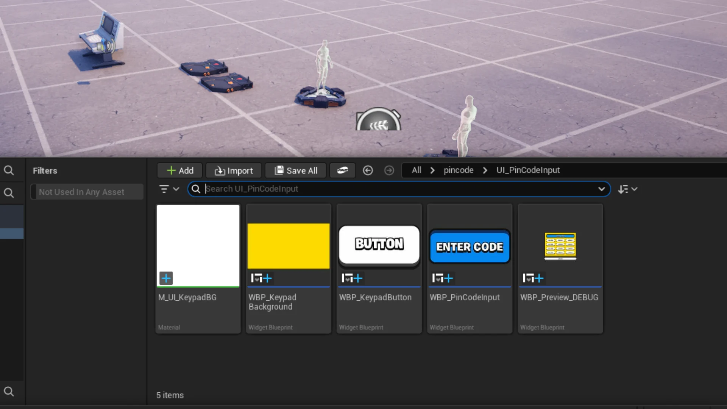Click widget blueprint icon on WBP_KeypadButton
727x409 pixels.
tap(352, 278)
